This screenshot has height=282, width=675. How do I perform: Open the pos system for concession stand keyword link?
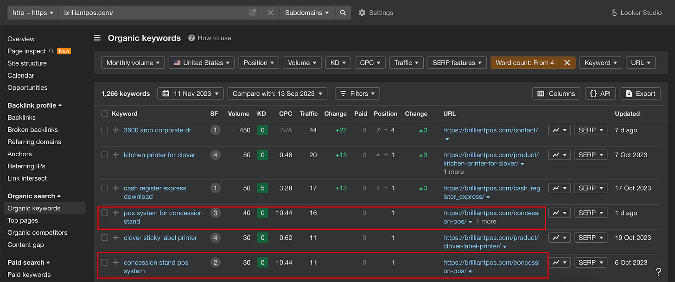click(163, 217)
